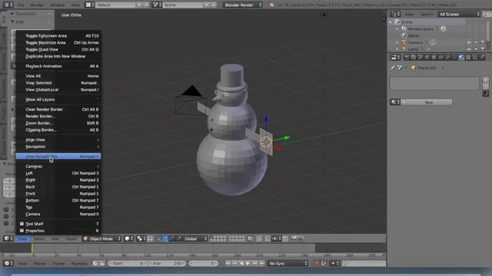This screenshot has height=276, width=492.
Task: Open the Align View submenu
Action: [58, 140]
